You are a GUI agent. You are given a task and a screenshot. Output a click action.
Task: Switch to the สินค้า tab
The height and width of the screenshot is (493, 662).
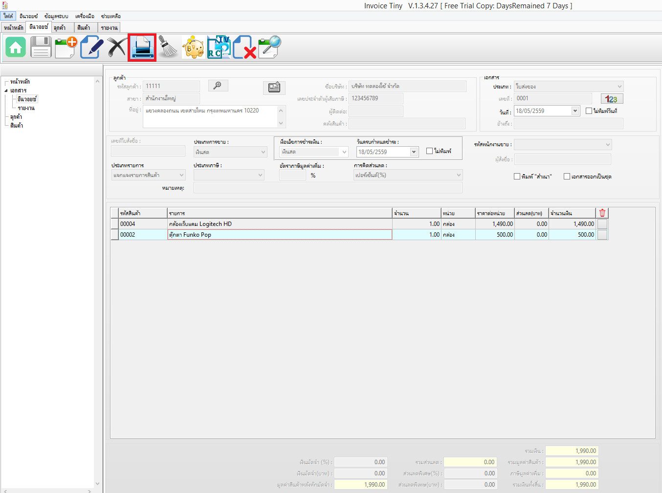86,27
